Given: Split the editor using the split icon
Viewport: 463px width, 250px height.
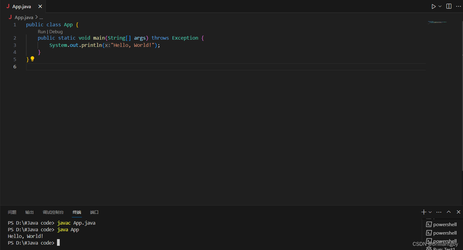Looking at the screenshot, I should click(x=448, y=6).
